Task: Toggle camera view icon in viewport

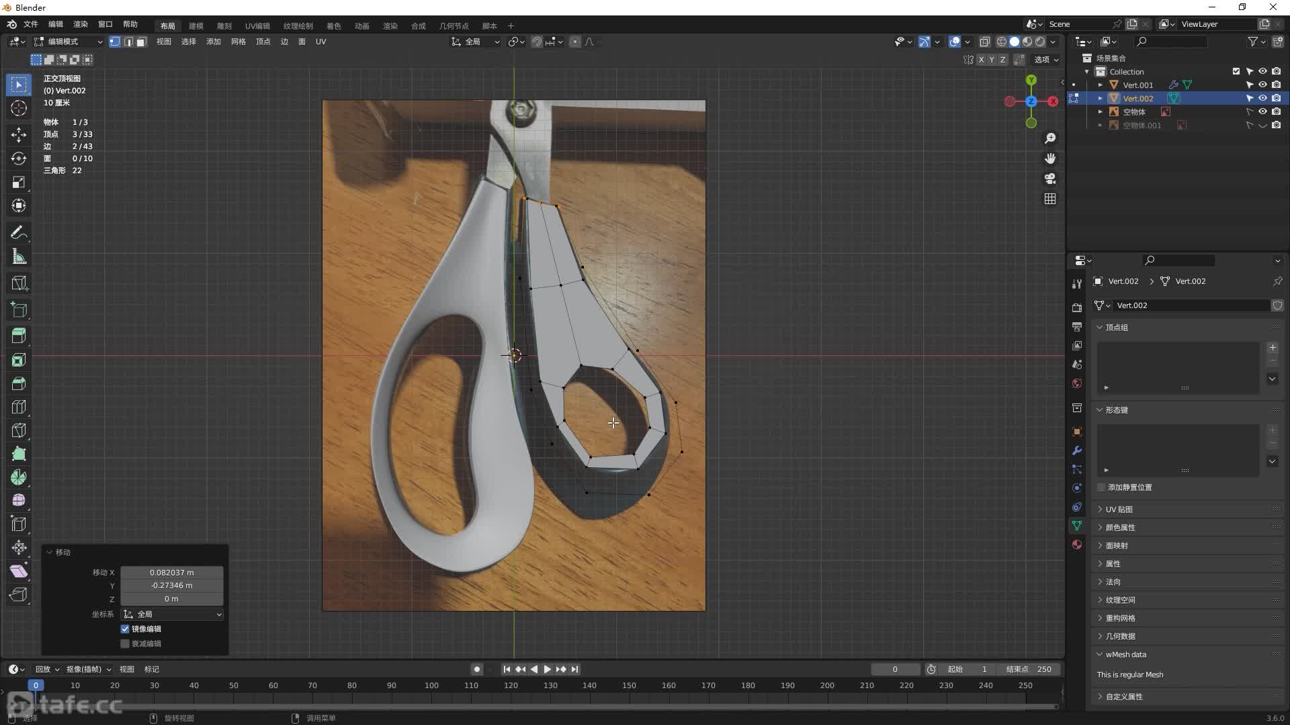Action: [1050, 179]
